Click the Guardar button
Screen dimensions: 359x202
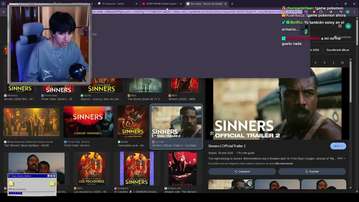(312, 171)
